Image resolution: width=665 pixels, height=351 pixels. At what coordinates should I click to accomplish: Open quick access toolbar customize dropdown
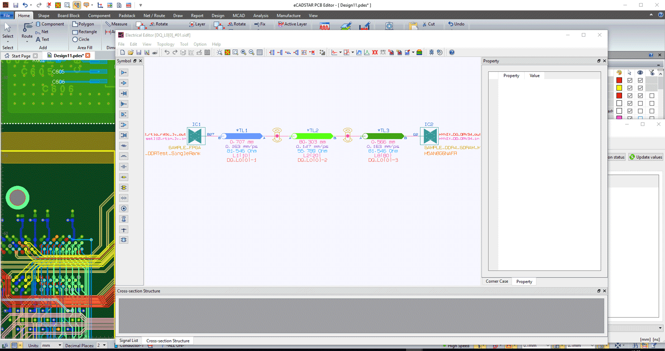pos(140,5)
